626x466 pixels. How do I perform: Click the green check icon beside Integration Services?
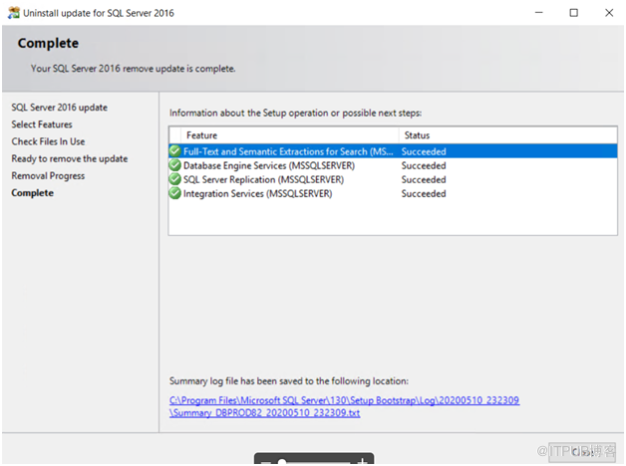pyautogui.click(x=174, y=193)
